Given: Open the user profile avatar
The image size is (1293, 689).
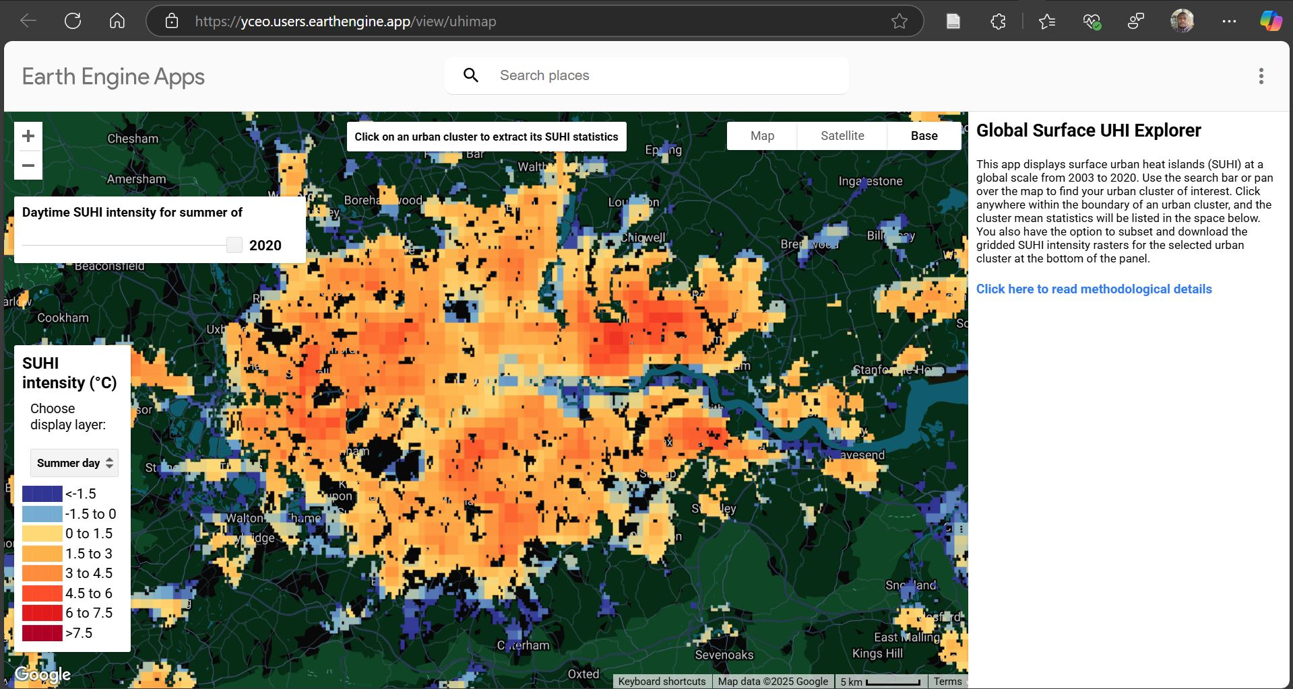Looking at the screenshot, I should pyautogui.click(x=1182, y=21).
